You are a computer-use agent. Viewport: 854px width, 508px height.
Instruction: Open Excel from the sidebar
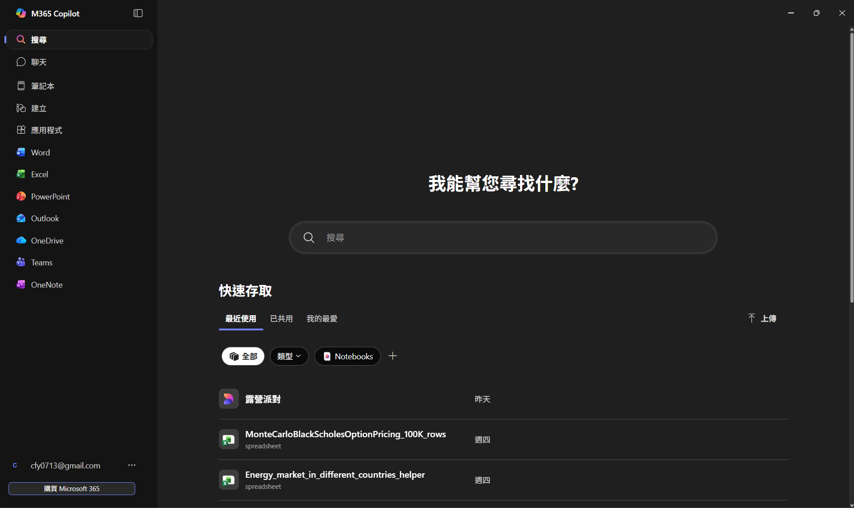click(x=39, y=175)
